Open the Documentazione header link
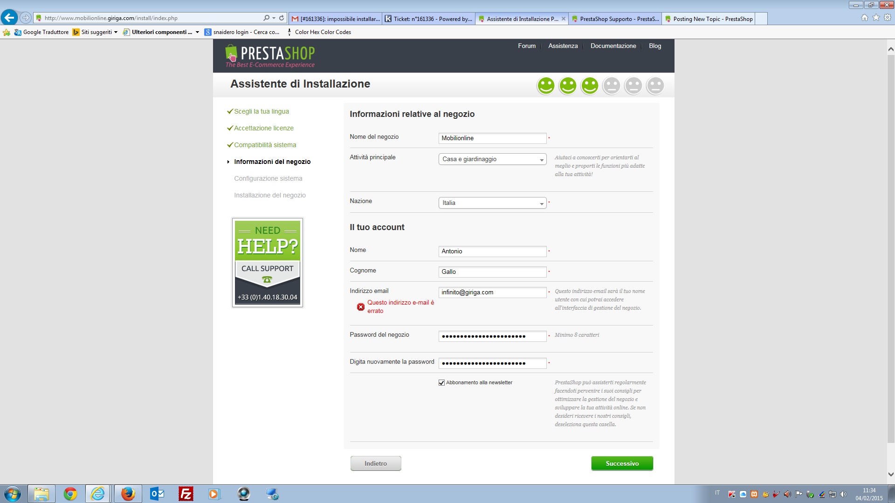The image size is (895, 503). [613, 46]
